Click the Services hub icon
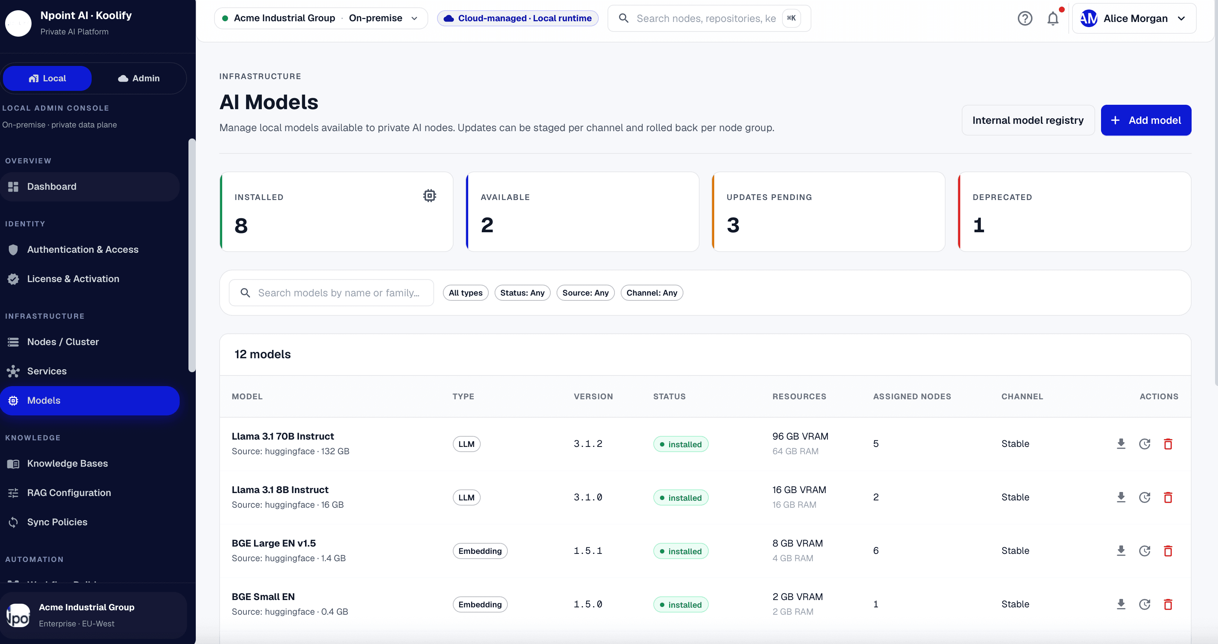This screenshot has height=644, width=1218. pyautogui.click(x=13, y=371)
